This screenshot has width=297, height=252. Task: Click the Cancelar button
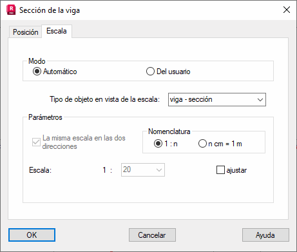pos(152,235)
